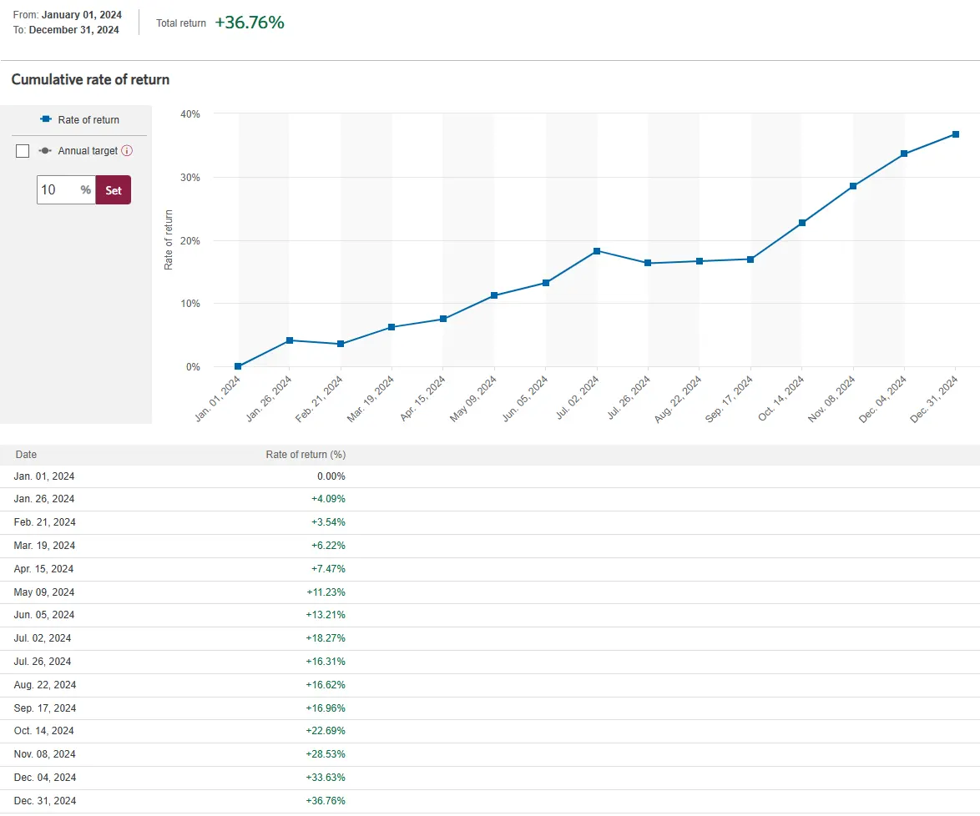Click the Dec. 31, 2024 table row date

click(45, 800)
